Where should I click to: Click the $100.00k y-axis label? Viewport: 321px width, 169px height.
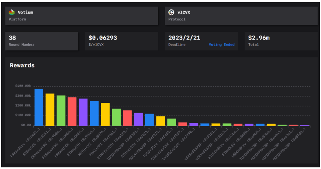(23, 115)
